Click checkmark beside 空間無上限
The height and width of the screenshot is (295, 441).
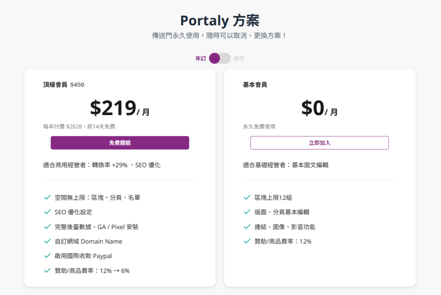pos(47,197)
